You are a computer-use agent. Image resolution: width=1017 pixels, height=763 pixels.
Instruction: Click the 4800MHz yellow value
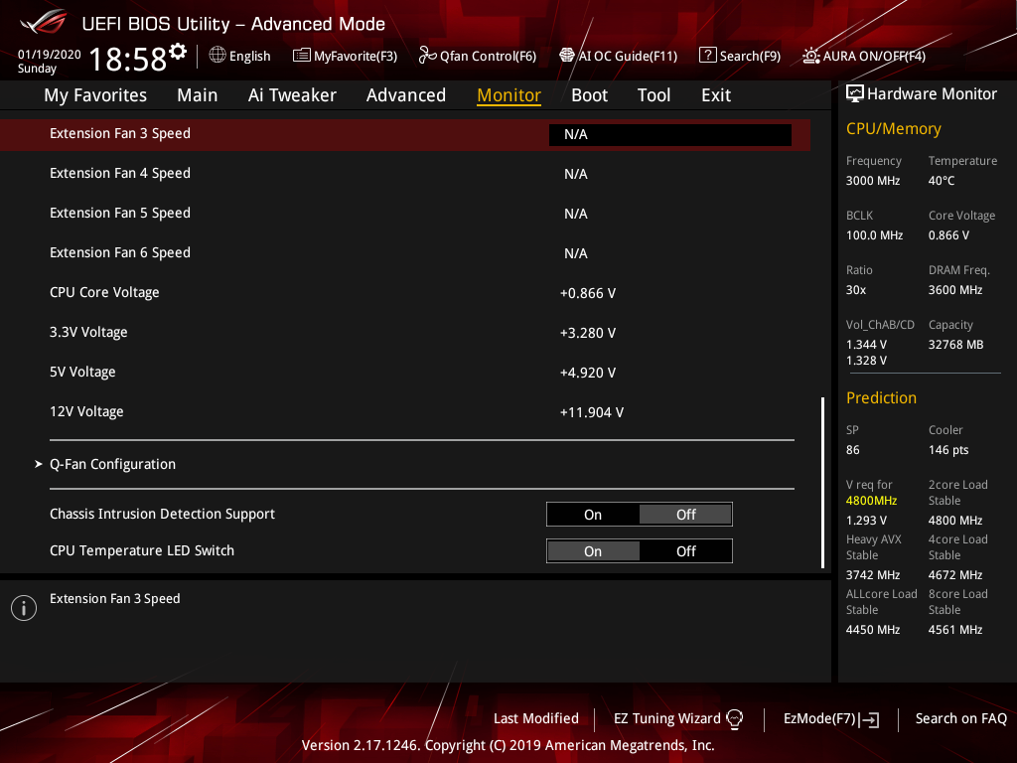tap(871, 501)
